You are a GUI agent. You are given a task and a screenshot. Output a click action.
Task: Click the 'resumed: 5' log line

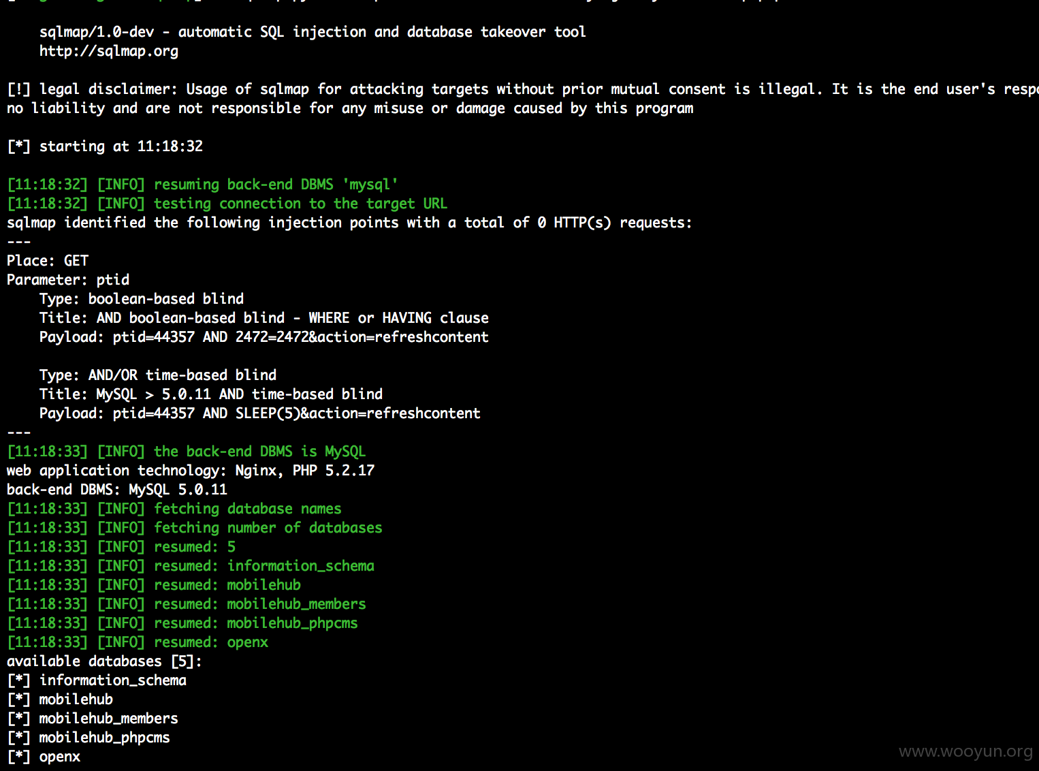click(x=121, y=547)
